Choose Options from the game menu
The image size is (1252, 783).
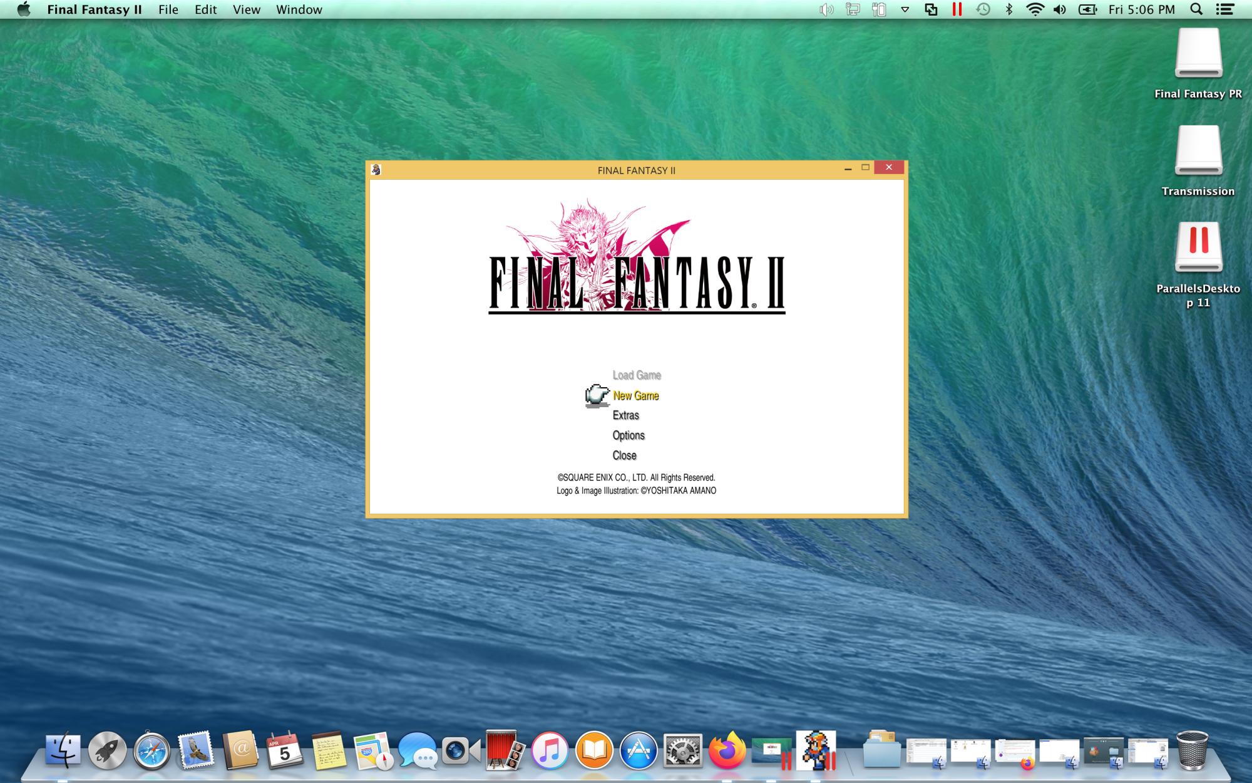(x=628, y=435)
